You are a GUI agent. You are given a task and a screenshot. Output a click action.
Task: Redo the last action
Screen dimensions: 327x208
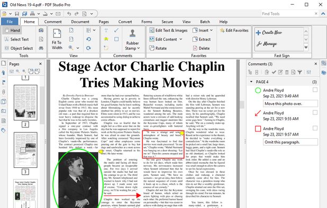(x=77, y=14)
